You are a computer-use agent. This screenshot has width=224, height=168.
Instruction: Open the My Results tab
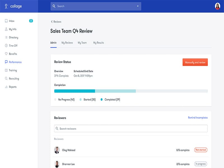point(99,43)
